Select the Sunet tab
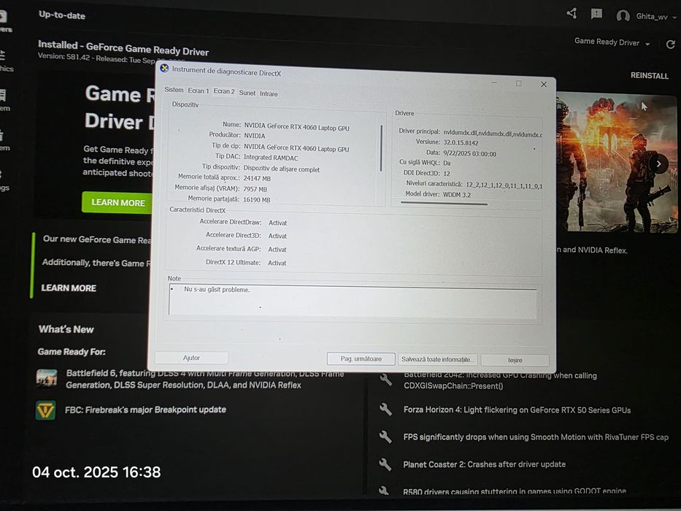The image size is (681, 511). [x=247, y=93]
